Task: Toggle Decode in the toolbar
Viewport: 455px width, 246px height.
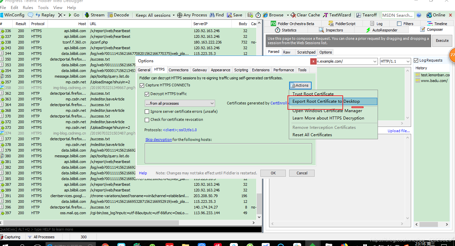Action: click(x=118, y=15)
